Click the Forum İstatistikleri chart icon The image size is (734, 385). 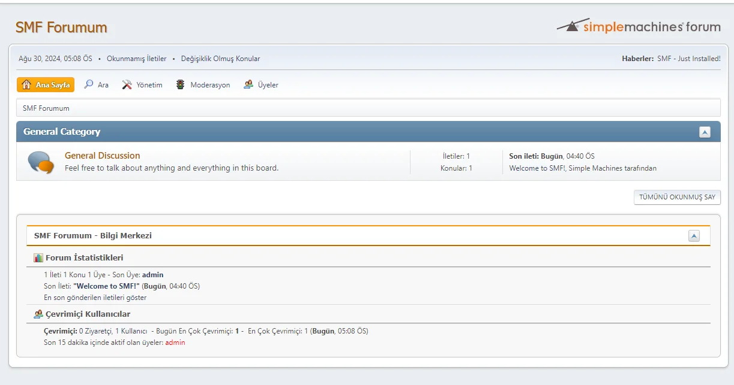point(37,257)
